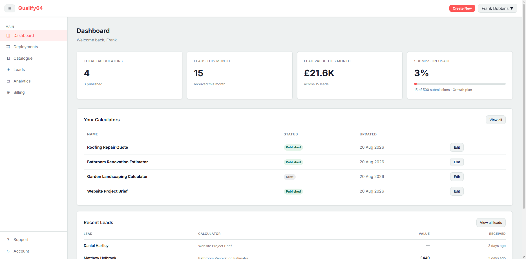This screenshot has width=526, height=259.
Task: Open Account settings in sidebar
Action: click(34, 251)
